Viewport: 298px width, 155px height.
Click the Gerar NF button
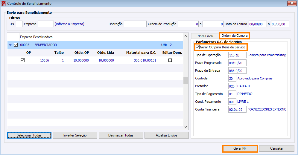(240, 148)
